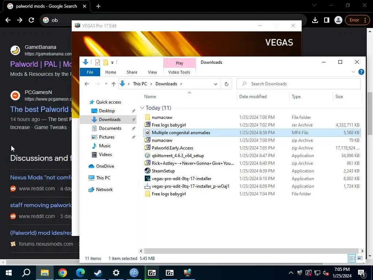
Task: Click the chevron after Downloads in the path
Action: (181, 84)
